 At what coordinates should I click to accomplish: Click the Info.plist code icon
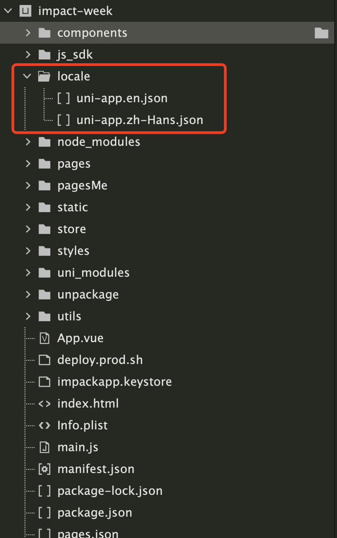(x=45, y=425)
